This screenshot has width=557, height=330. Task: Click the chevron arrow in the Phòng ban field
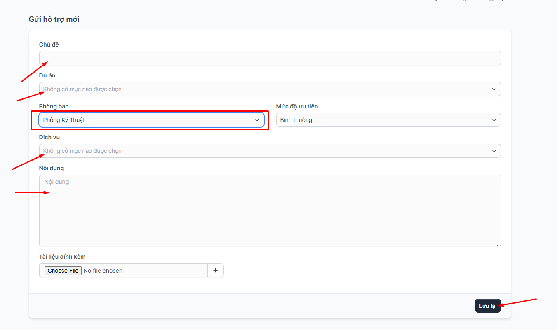pos(257,120)
